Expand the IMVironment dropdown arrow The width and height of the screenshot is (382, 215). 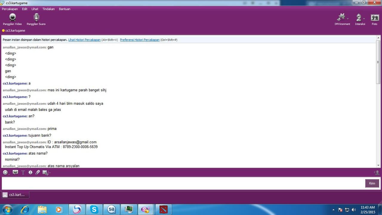tap(348, 18)
